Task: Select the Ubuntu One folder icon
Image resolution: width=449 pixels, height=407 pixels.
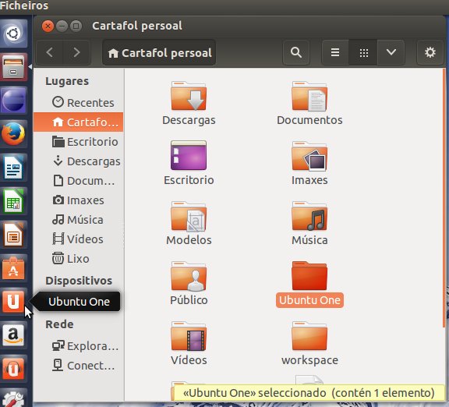Action: click(309, 275)
